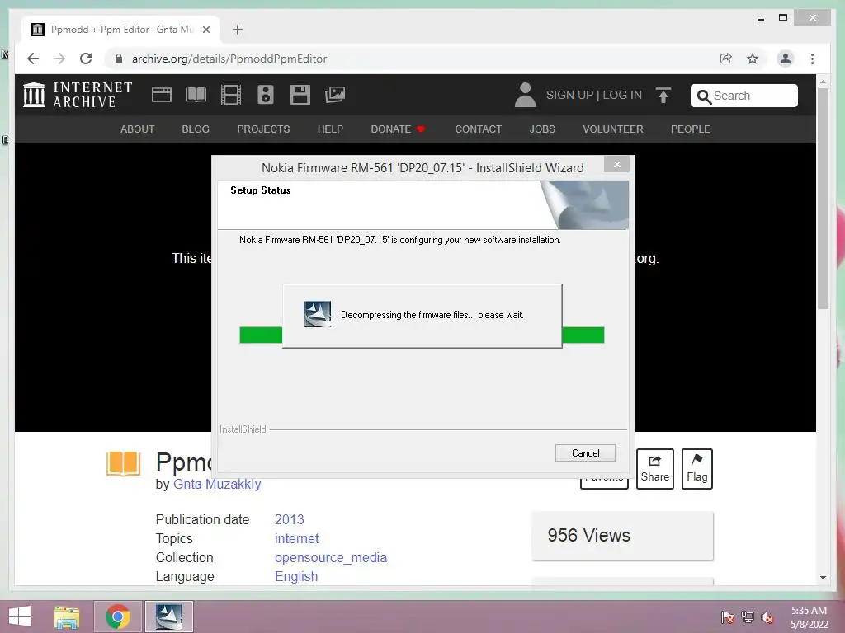Image resolution: width=845 pixels, height=633 pixels.
Task: Click the orange texts book icon
Action: 124,463
